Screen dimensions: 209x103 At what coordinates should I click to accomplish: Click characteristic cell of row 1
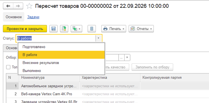[110, 86]
